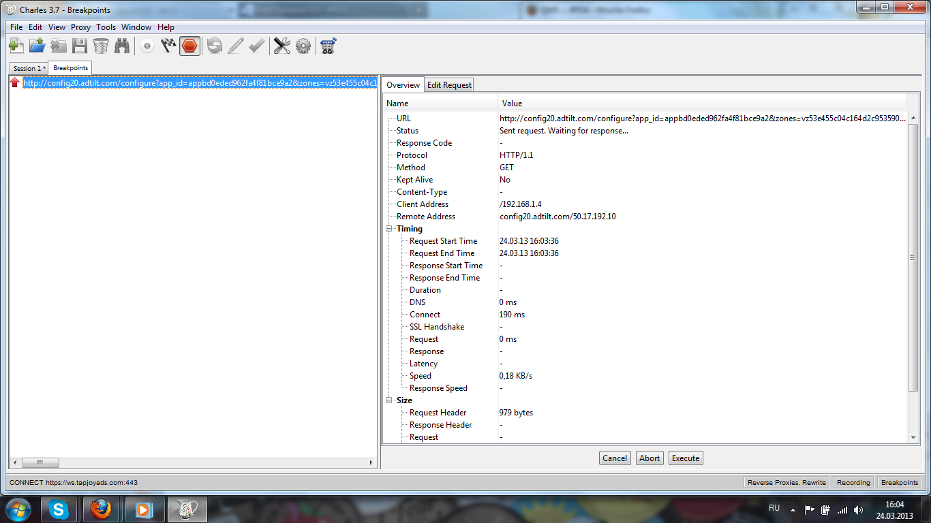Select the Overview tab
This screenshot has width=931, height=523.
coord(403,85)
